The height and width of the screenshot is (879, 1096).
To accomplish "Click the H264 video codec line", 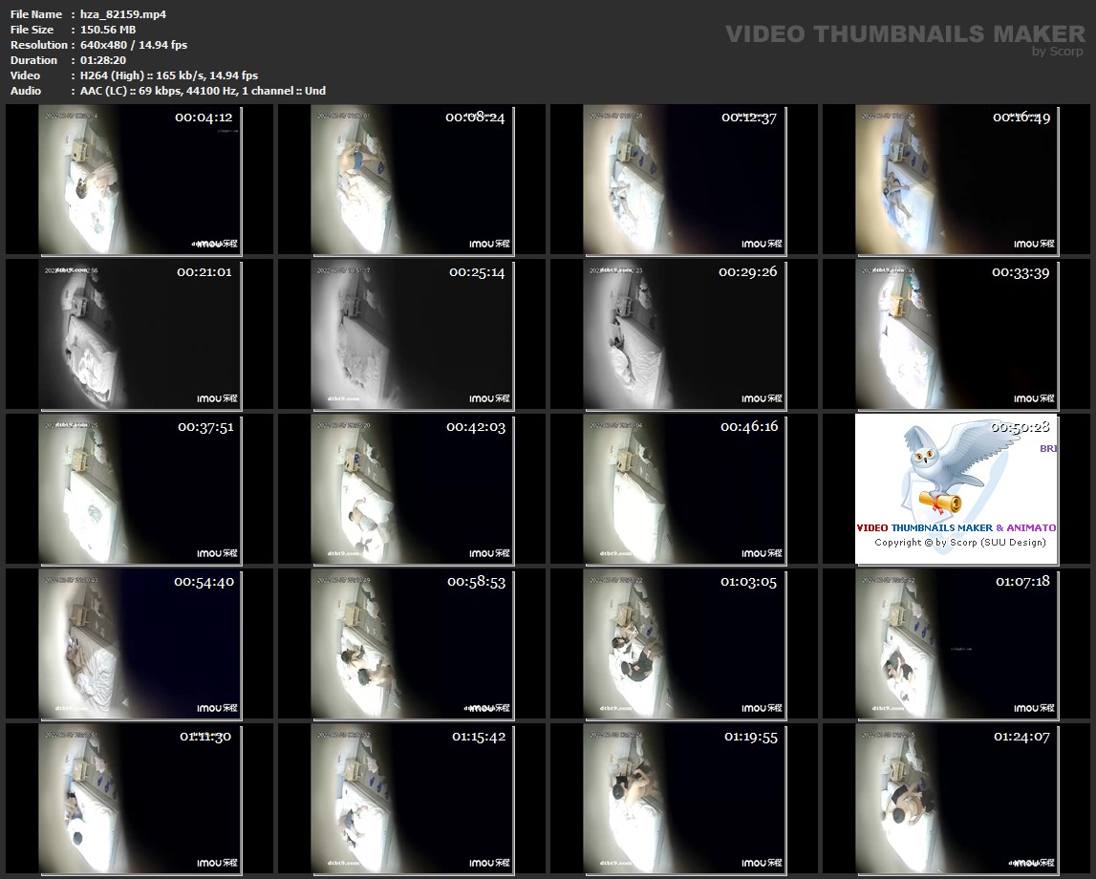I will tap(169, 75).
